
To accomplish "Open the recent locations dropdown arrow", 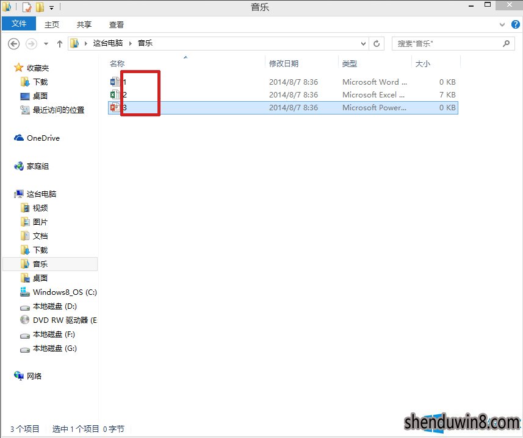I will coord(46,44).
